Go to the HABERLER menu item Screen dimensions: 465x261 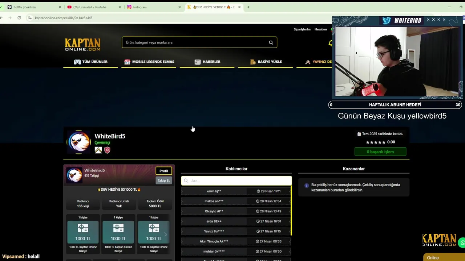[207, 62]
